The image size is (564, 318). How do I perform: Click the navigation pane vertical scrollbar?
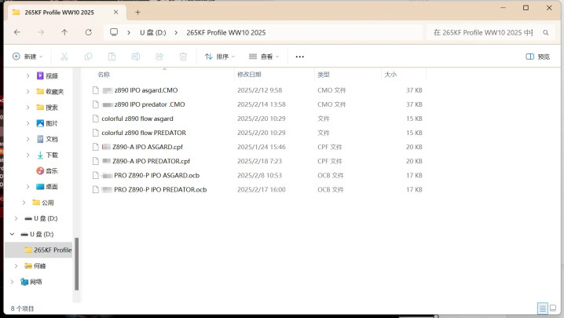[77, 264]
